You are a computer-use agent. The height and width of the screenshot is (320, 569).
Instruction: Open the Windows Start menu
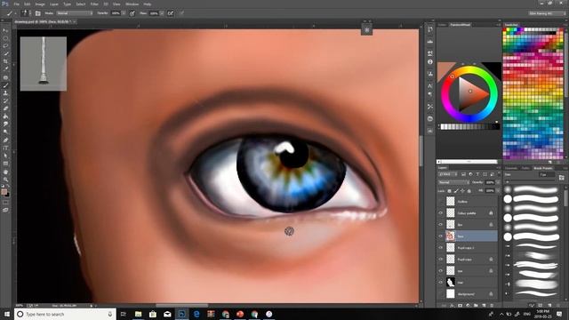7,314
